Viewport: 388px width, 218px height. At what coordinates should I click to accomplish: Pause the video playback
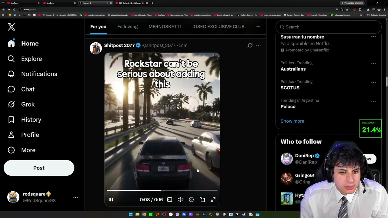pyautogui.click(x=111, y=200)
